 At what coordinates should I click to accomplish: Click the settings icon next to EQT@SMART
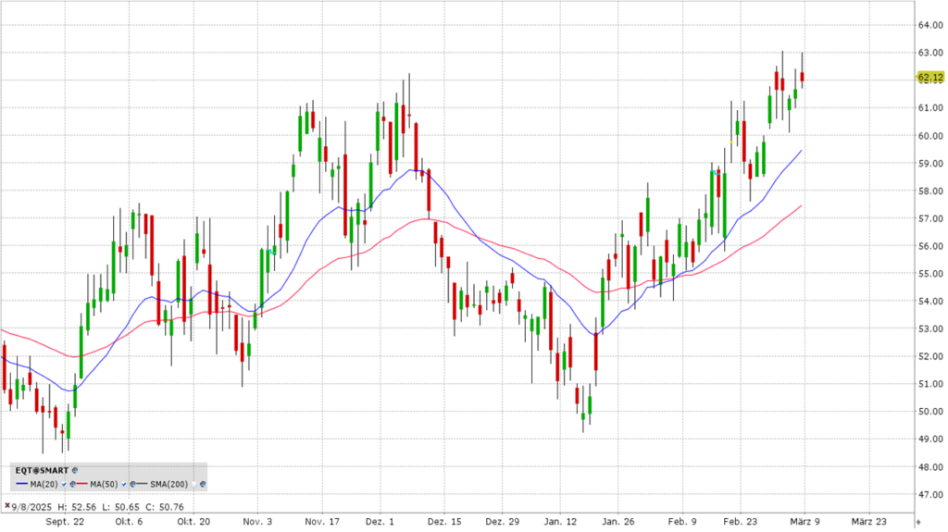(x=75, y=470)
